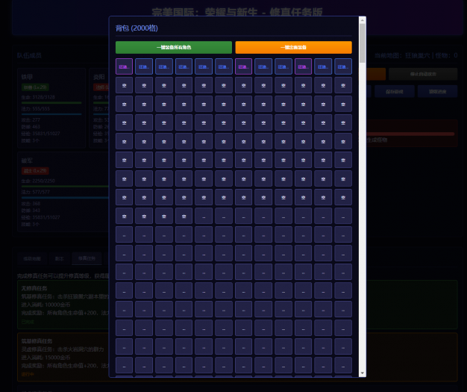Viewport: 467px width, 392px height.
Task: Select the first purple-bordered item in backpack
Action: click(x=124, y=66)
